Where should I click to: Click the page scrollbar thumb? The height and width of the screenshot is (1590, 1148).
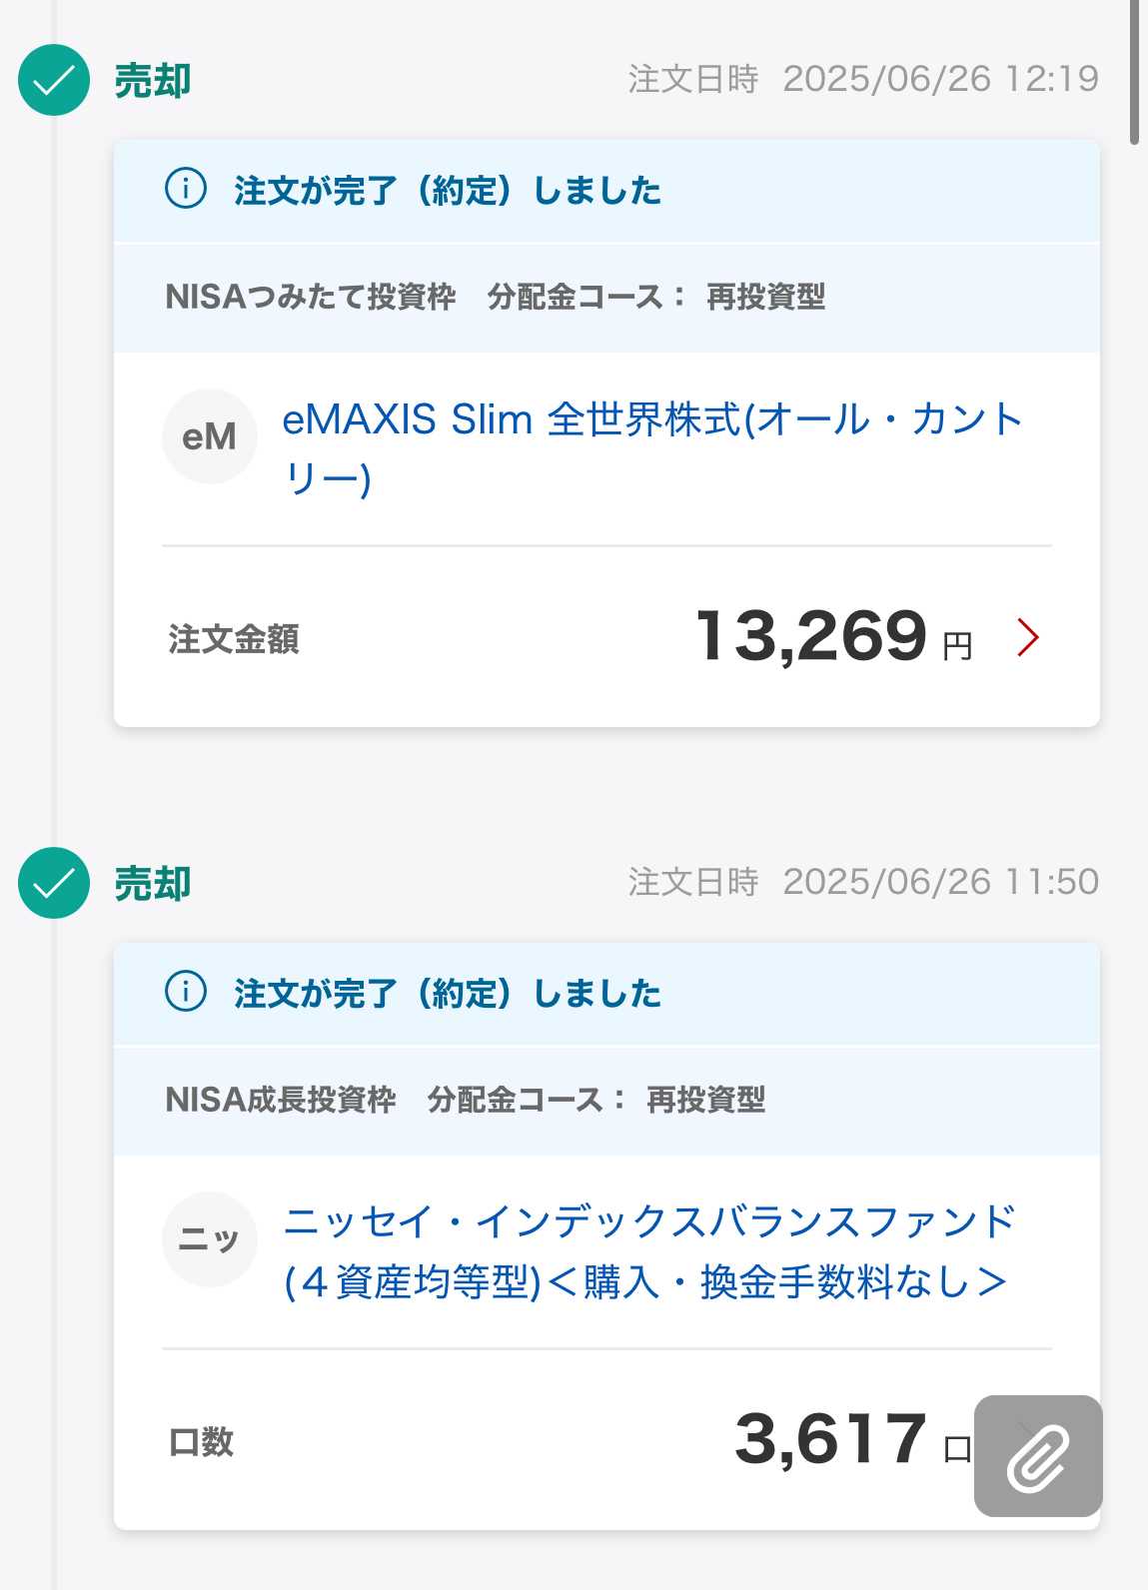[1134, 72]
